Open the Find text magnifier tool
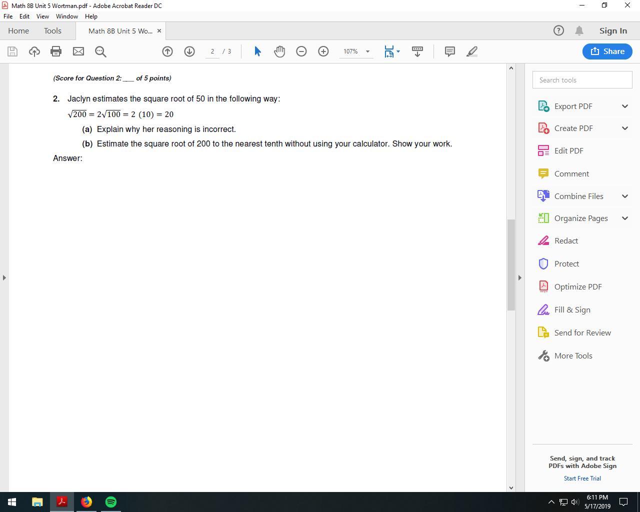640x512 pixels. 100,51
